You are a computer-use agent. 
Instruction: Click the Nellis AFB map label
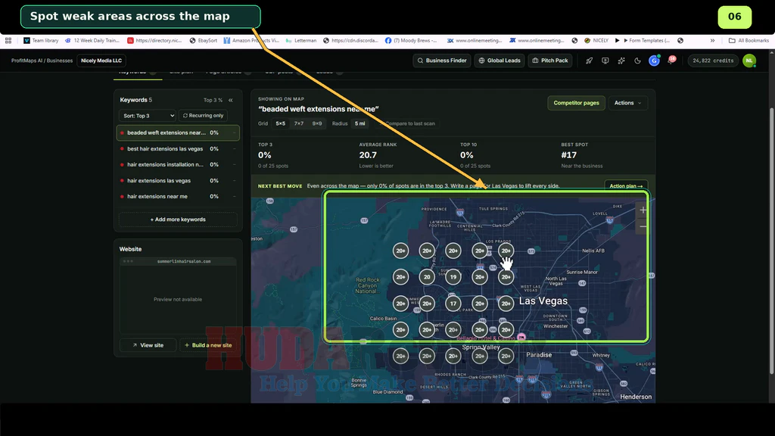(593, 251)
